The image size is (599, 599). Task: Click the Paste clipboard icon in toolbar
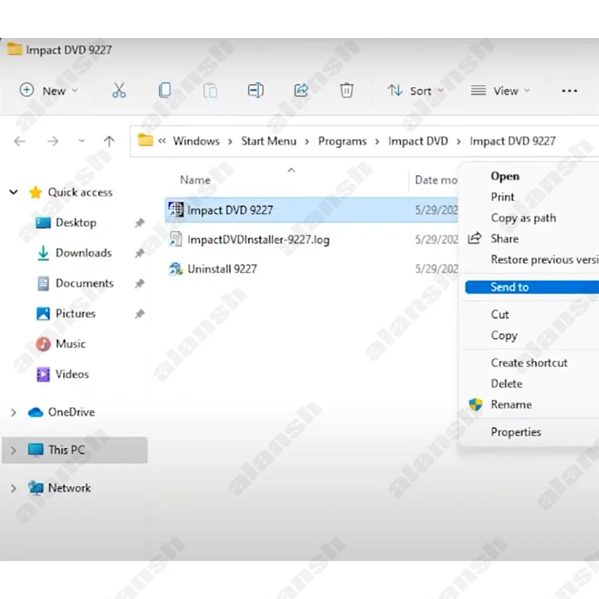click(x=210, y=91)
